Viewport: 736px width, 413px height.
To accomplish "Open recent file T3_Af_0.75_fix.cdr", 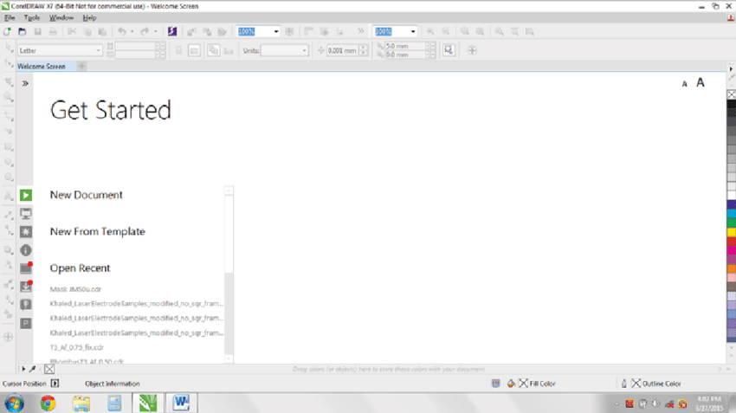I will pos(77,347).
